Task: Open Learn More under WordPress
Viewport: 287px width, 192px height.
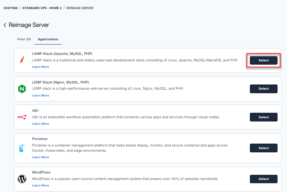Action: (40, 186)
